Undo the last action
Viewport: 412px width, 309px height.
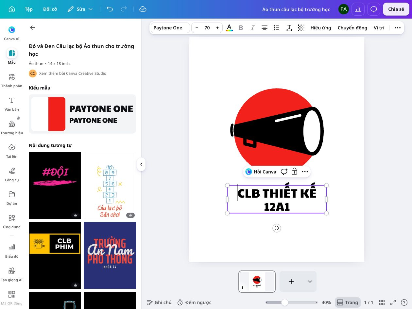tap(110, 9)
